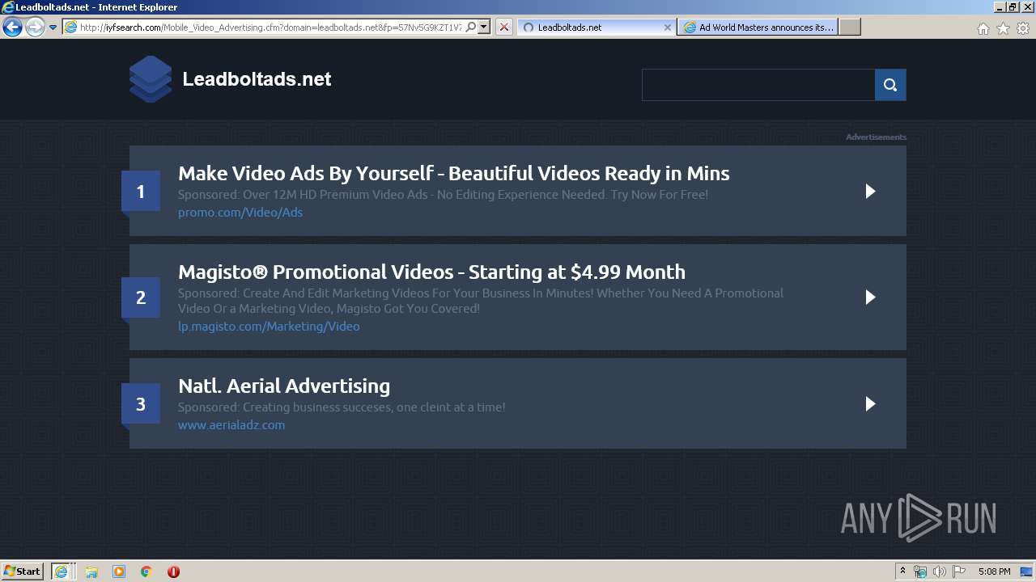Click the Sponsored text about 12M HD Video Ads
Image resolution: width=1036 pixels, height=582 pixels.
pyautogui.click(x=443, y=195)
